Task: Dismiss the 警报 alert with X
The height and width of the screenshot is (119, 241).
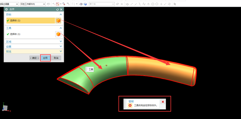Action: click(163, 102)
